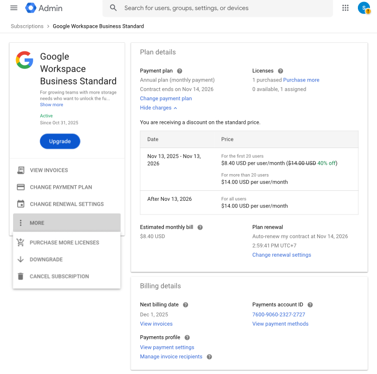Screen dimensions: 377x374
Task: Click the help icon next to Licenses
Action: pyautogui.click(x=280, y=71)
